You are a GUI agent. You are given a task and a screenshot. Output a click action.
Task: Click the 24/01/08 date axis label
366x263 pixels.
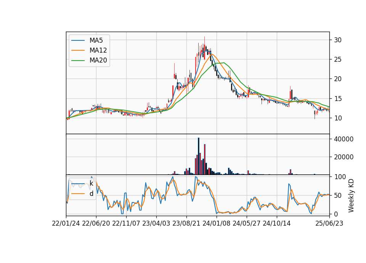tap(217, 223)
